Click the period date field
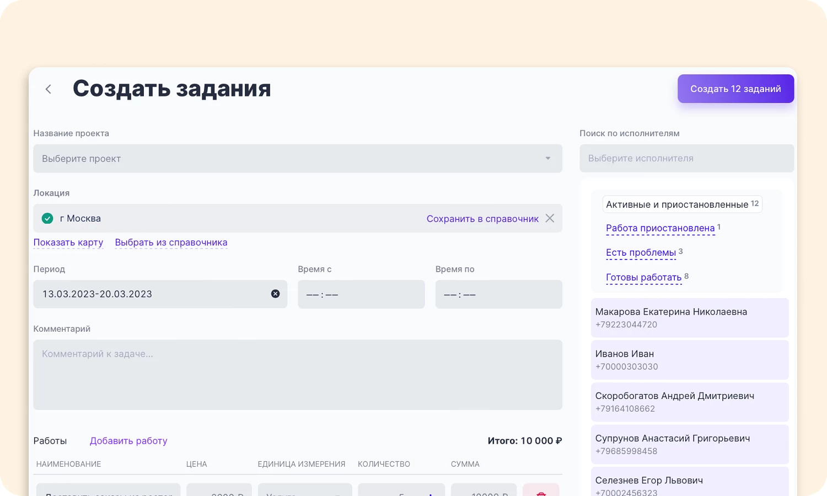 click(160, 294)
